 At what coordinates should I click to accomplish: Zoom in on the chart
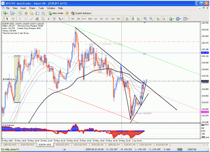145,19
